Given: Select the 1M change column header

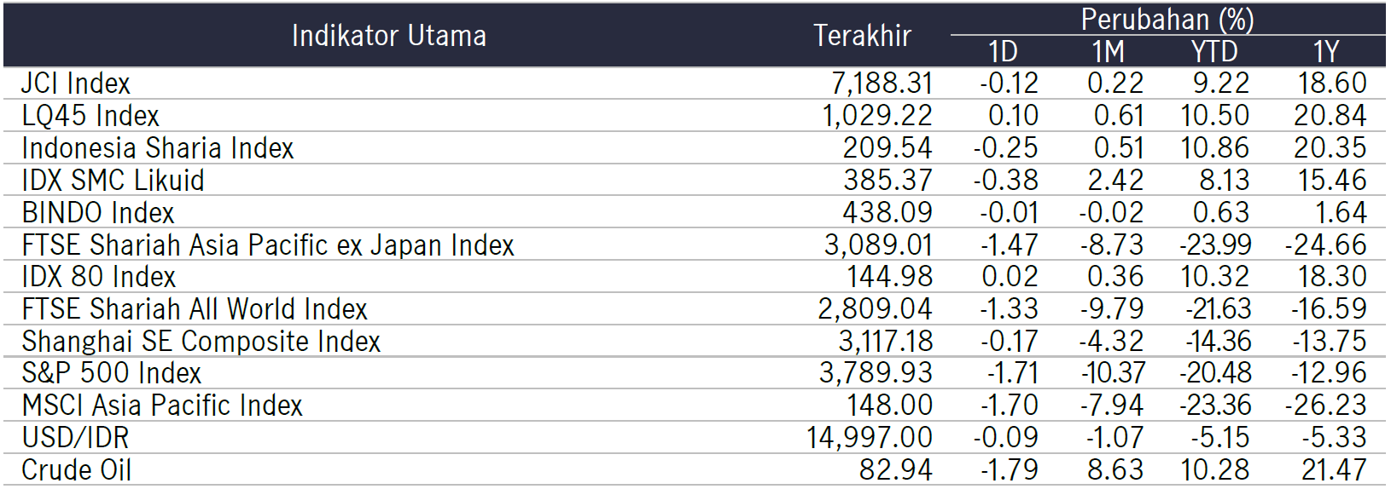Looking at the screenshot, I should point(1108,52).
